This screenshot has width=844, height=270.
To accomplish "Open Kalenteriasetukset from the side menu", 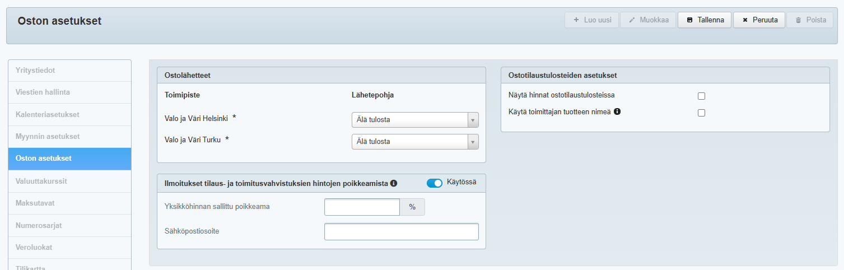I will click(x=69, y=115).
